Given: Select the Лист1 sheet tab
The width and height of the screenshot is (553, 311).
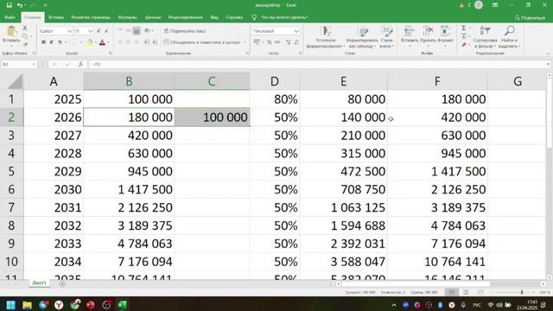Looking at the screenshot, I should coord(39,282).
